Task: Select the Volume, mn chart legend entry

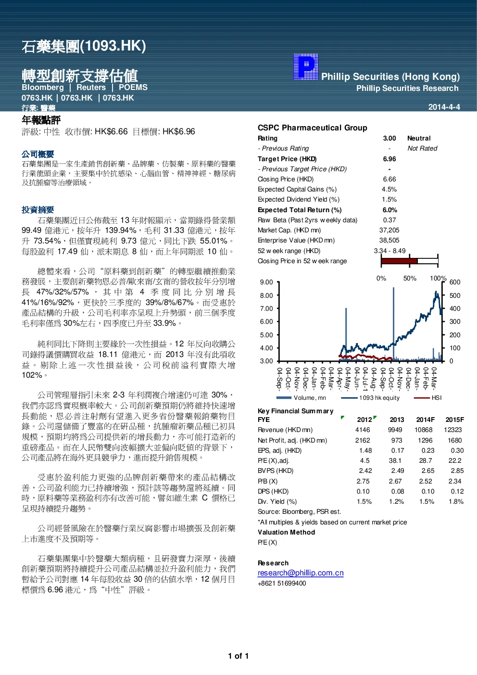Action: (301, 398)
